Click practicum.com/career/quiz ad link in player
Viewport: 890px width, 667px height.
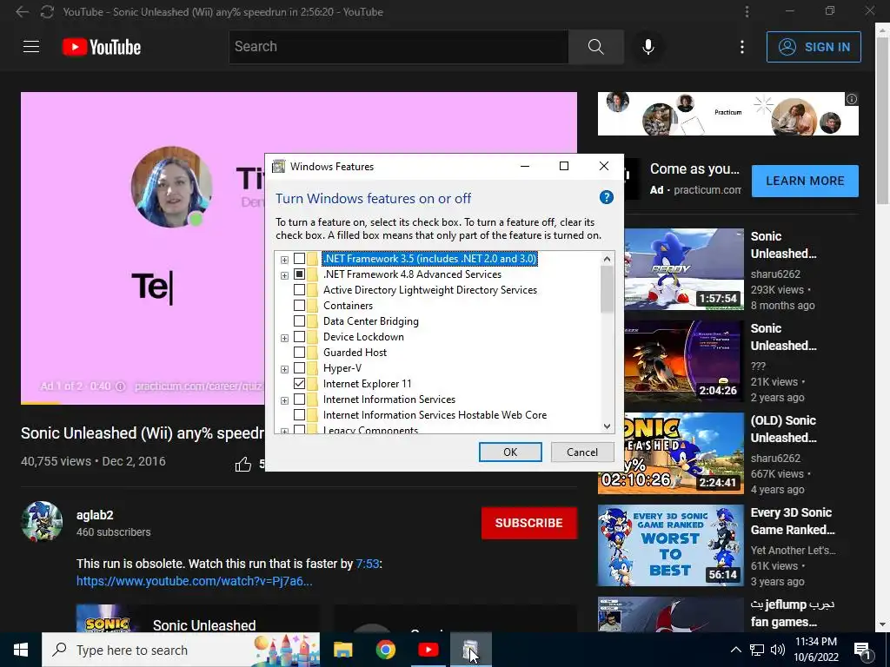click(198, 386)
